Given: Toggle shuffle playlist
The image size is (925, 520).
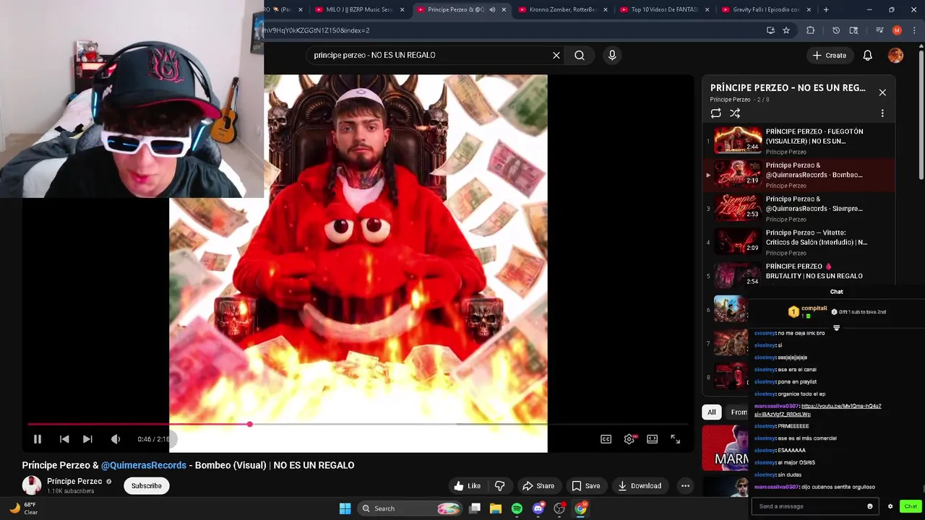Looking at the screenshot, I should 735,113.
